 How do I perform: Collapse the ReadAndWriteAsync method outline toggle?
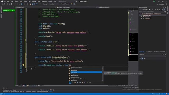coord(26,57)
